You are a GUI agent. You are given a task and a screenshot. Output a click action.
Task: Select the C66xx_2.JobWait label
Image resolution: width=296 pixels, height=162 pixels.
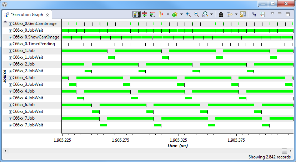[28, 71]
